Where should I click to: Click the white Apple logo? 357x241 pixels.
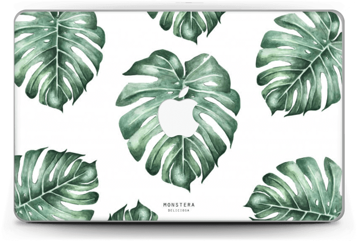176,119
